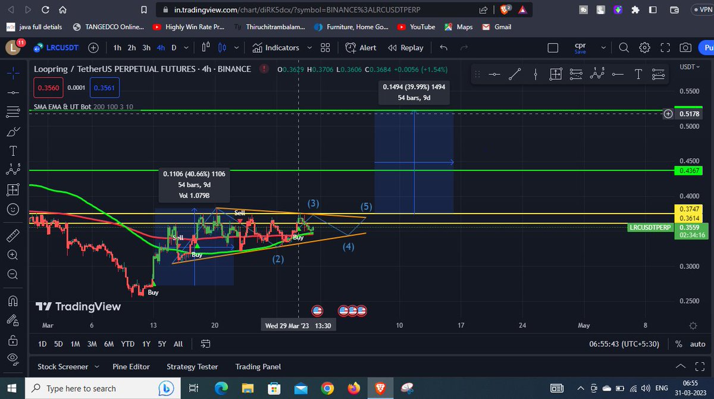The width and height of the screenshot is (714, 399).
Task: Select horizontal line in favorites toolbar
Action: tap(494, 74)
